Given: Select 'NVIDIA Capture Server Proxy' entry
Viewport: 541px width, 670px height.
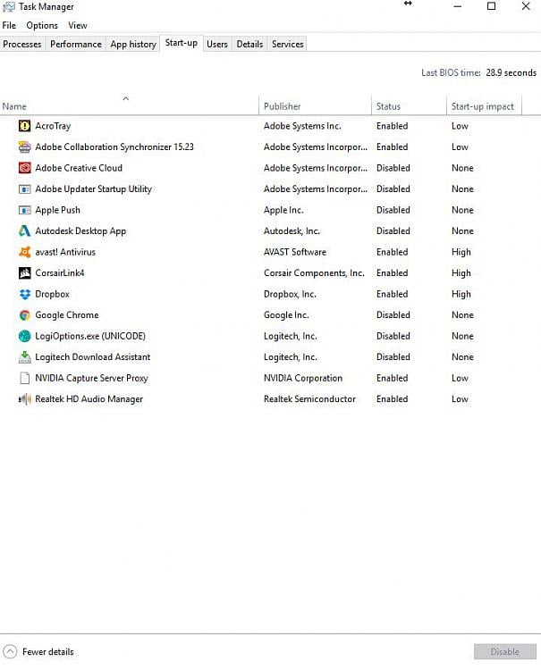Looking at the screenshot, I should [91, 378].
